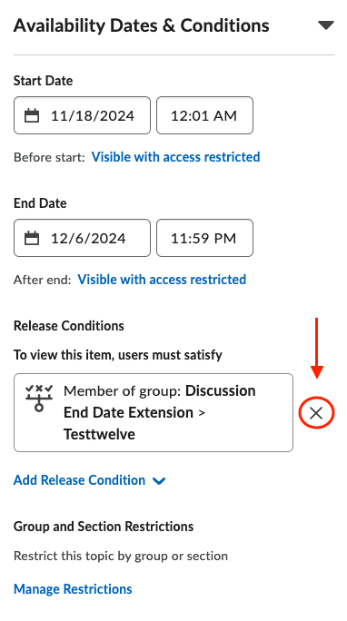Image resolution: width=347 pixels, height=621 pixels.
Task: Click the Release Conditions heading text
Action: coord(69,326)
